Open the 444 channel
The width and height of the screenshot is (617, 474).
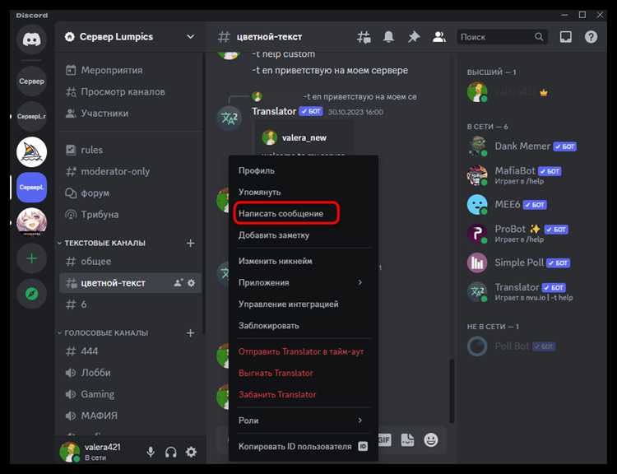130,351
